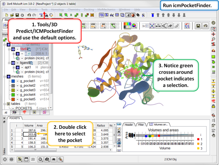Toggle g_pocket4 green mesh visibility square
Screen dimensions: 219x165
pos(13,94)
